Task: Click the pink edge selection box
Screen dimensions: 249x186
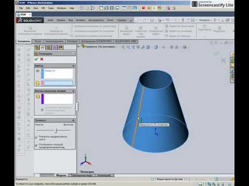Action: pyautogui.click(x=58, y=83)
